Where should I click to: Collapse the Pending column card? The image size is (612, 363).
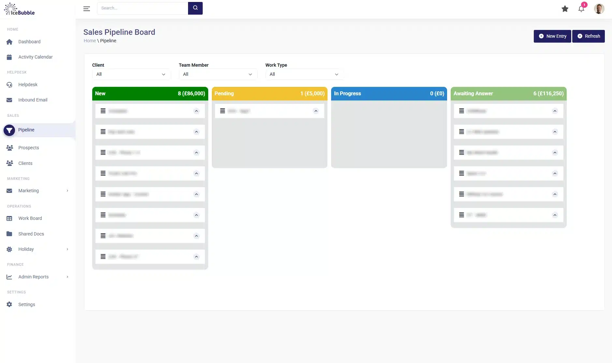[315, 111]
